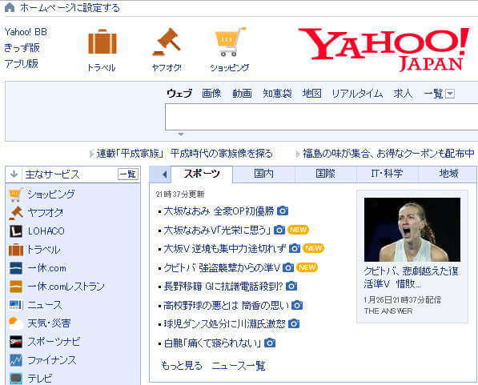The width and height of the screenshot is (478, 385).
Task: Open the 長野移籍 Gに抗議電話殺到? headline
Action: pyautogui.click(x=223, y=287)
